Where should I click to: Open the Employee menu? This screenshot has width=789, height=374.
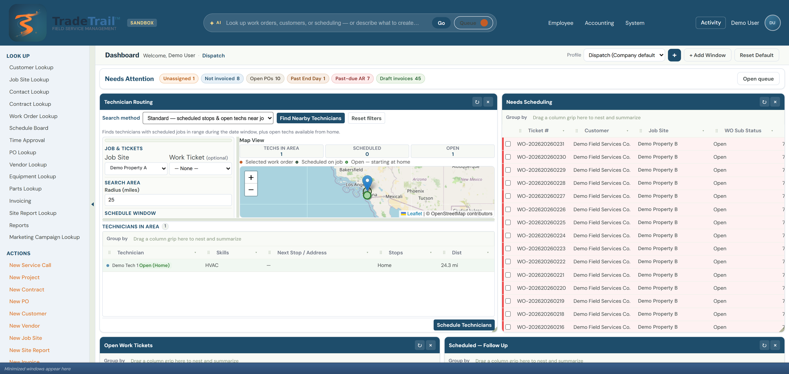click(x=561, y=23)
